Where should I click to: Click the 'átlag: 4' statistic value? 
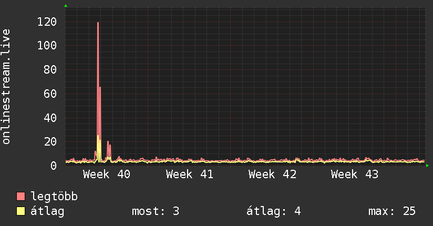pos(273,211)
